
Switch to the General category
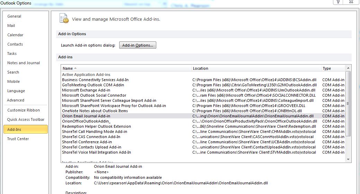14,16
